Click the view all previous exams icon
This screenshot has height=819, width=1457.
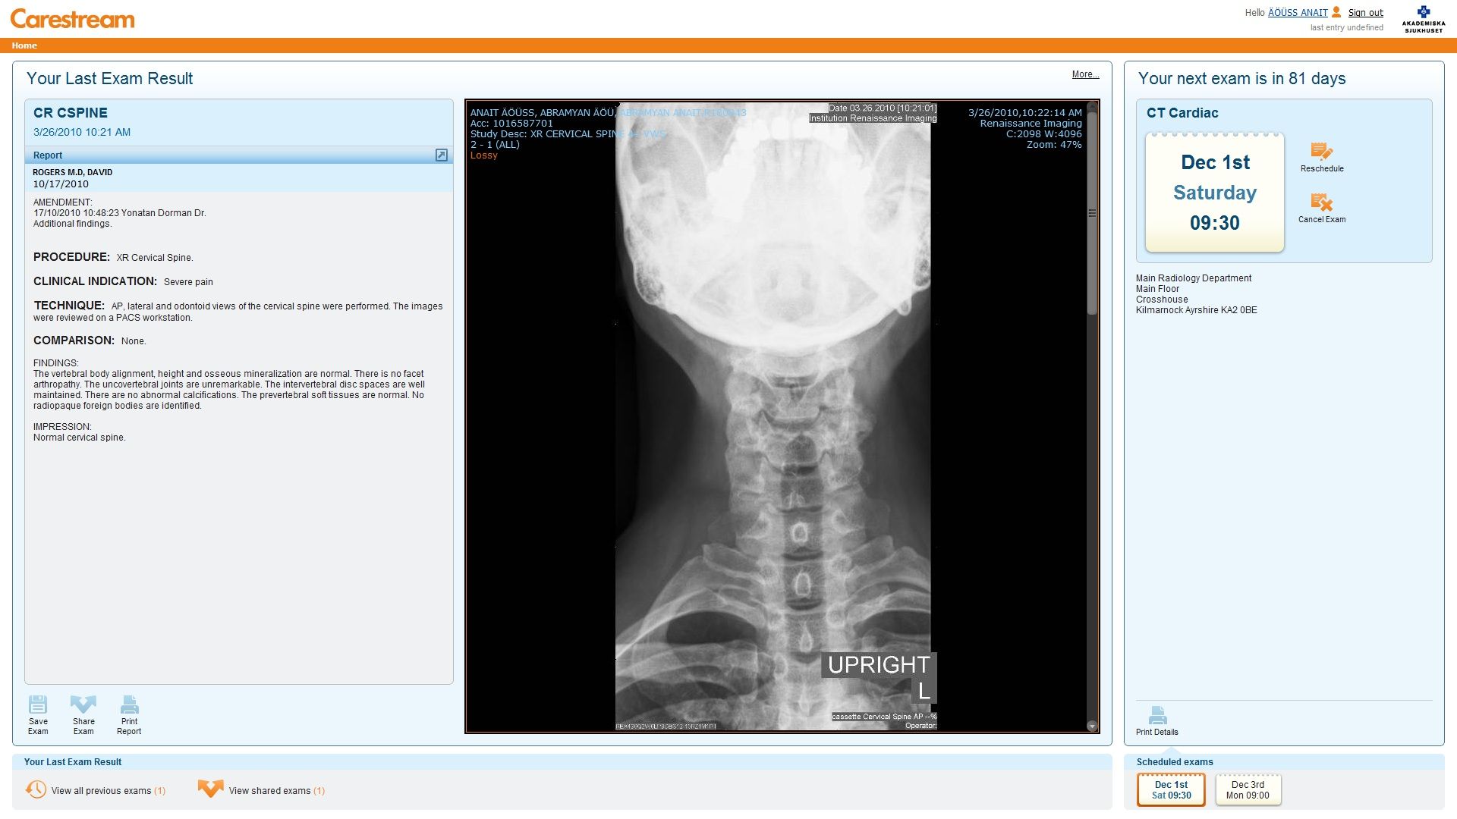[x=36, y=789]
